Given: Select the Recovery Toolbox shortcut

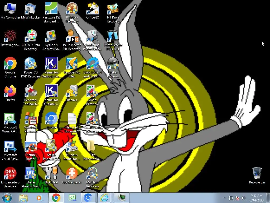Looking at the screenshot, I should coord(31,95).
